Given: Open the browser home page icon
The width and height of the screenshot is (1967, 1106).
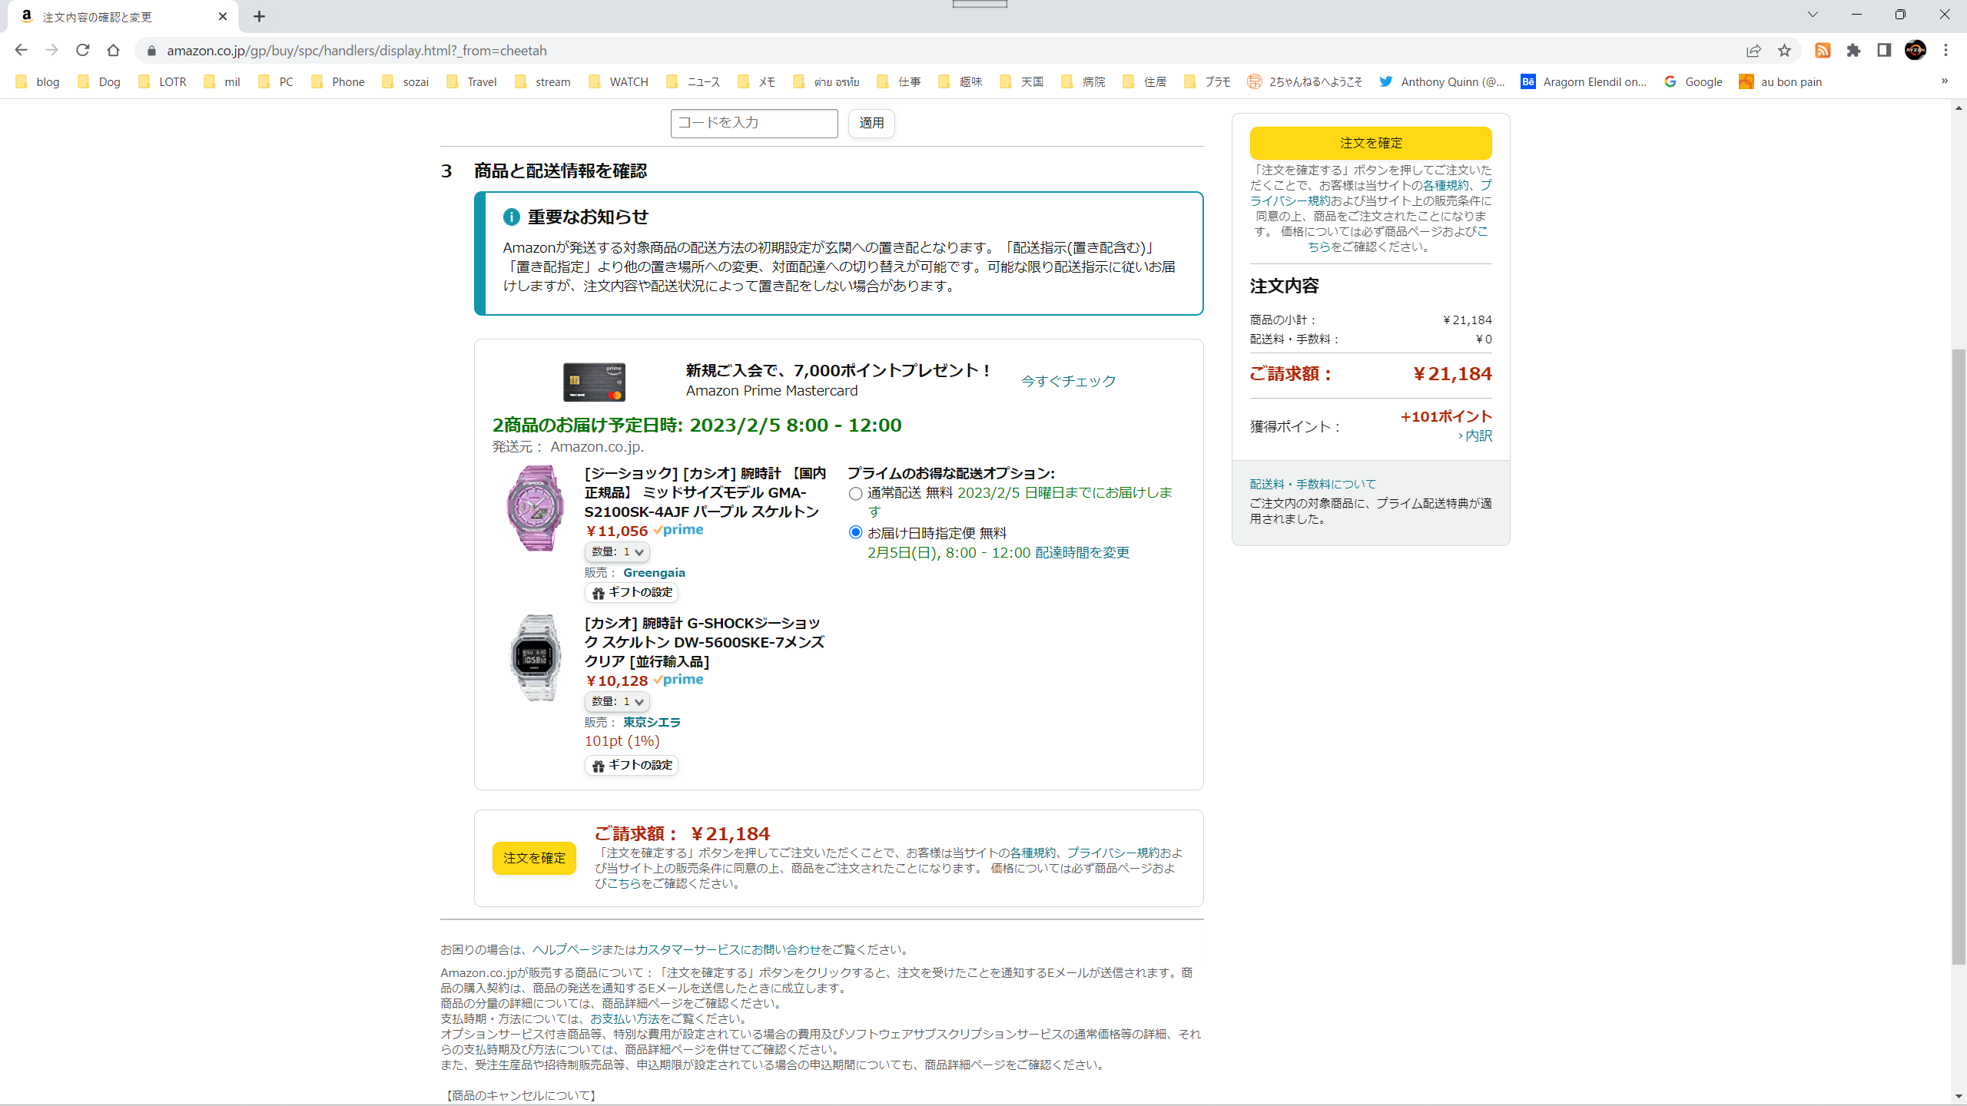Looking at the screenshot, I should pyautogui.click(x=113, y=50).
